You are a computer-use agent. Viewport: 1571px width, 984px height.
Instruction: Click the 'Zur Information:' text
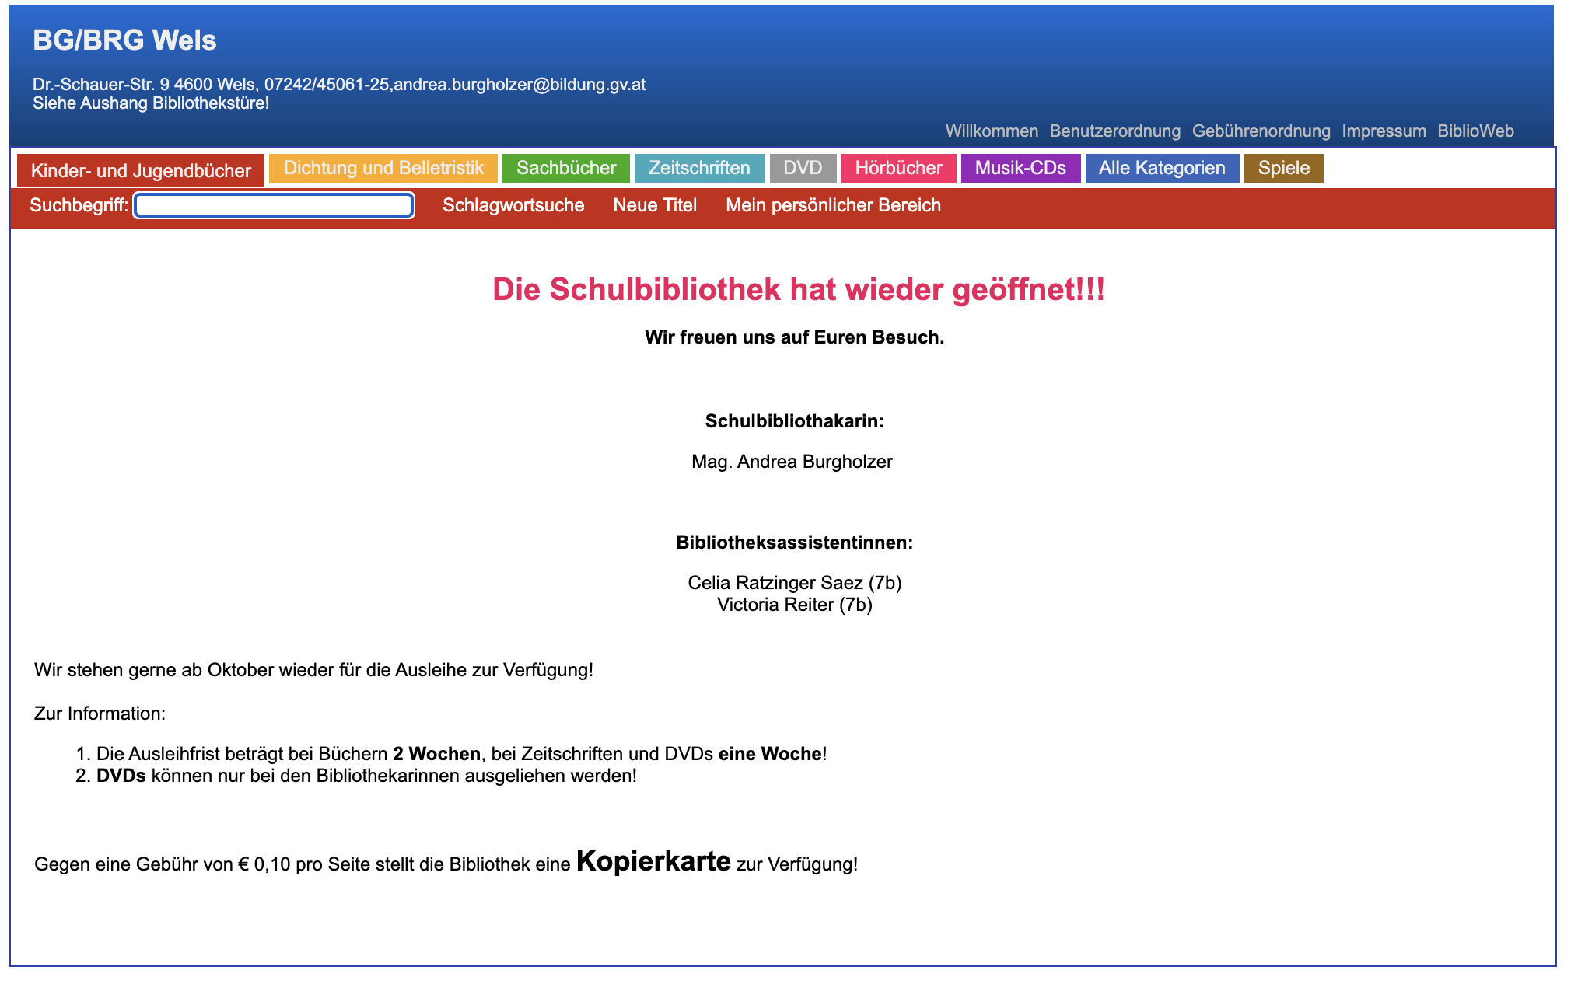100,714
